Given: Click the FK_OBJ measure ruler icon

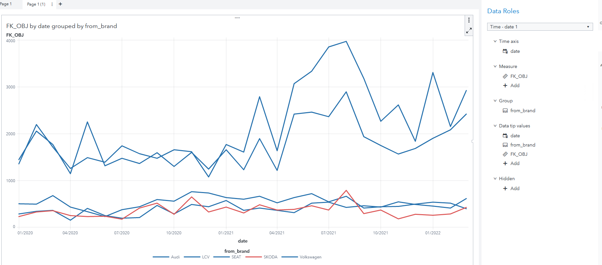Looking at the screenshot, I should 505,76.
